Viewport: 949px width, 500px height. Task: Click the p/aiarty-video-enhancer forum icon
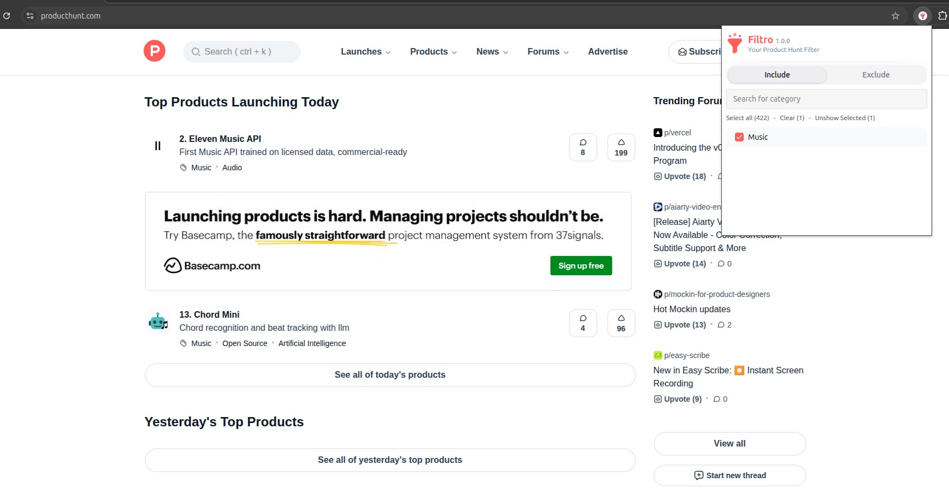coord(658,207)
